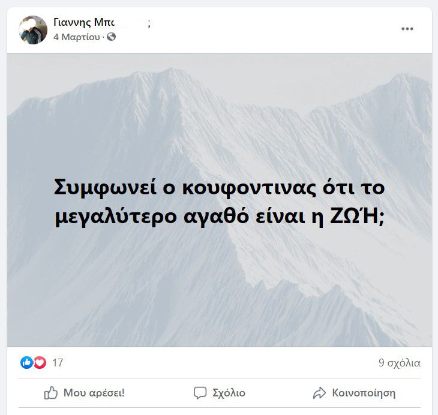Show the 9 σχόλια comments list
The width and height of the screenshot is (438, 415).
(400, 363)
